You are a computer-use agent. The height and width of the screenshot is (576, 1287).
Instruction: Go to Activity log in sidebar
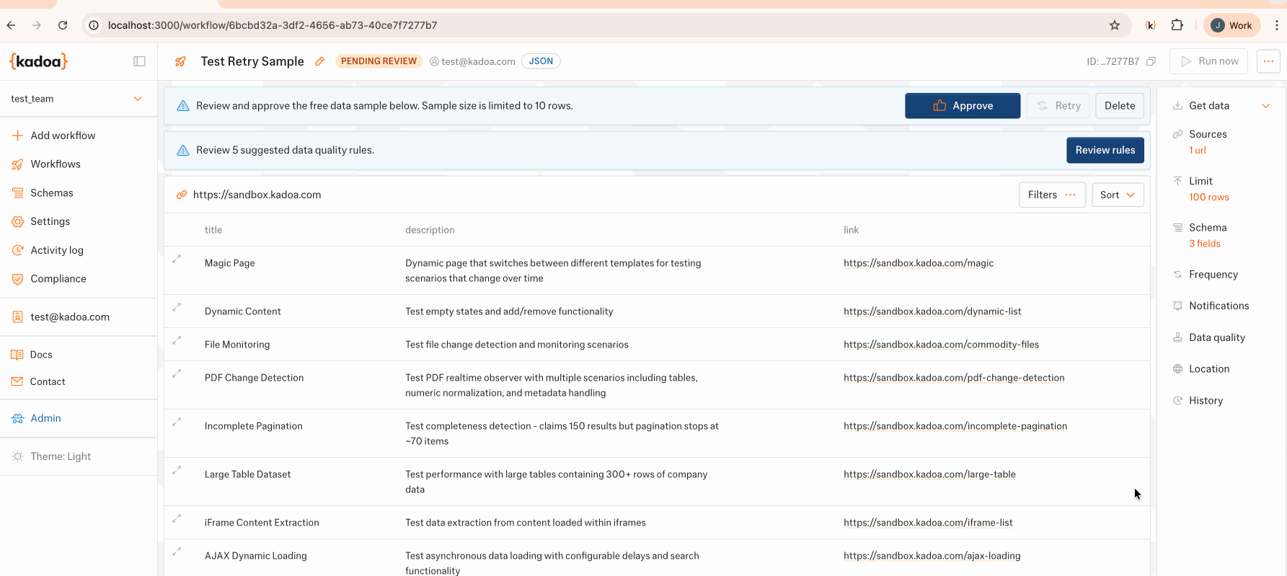pyautogui.click(x=57, y=250)
